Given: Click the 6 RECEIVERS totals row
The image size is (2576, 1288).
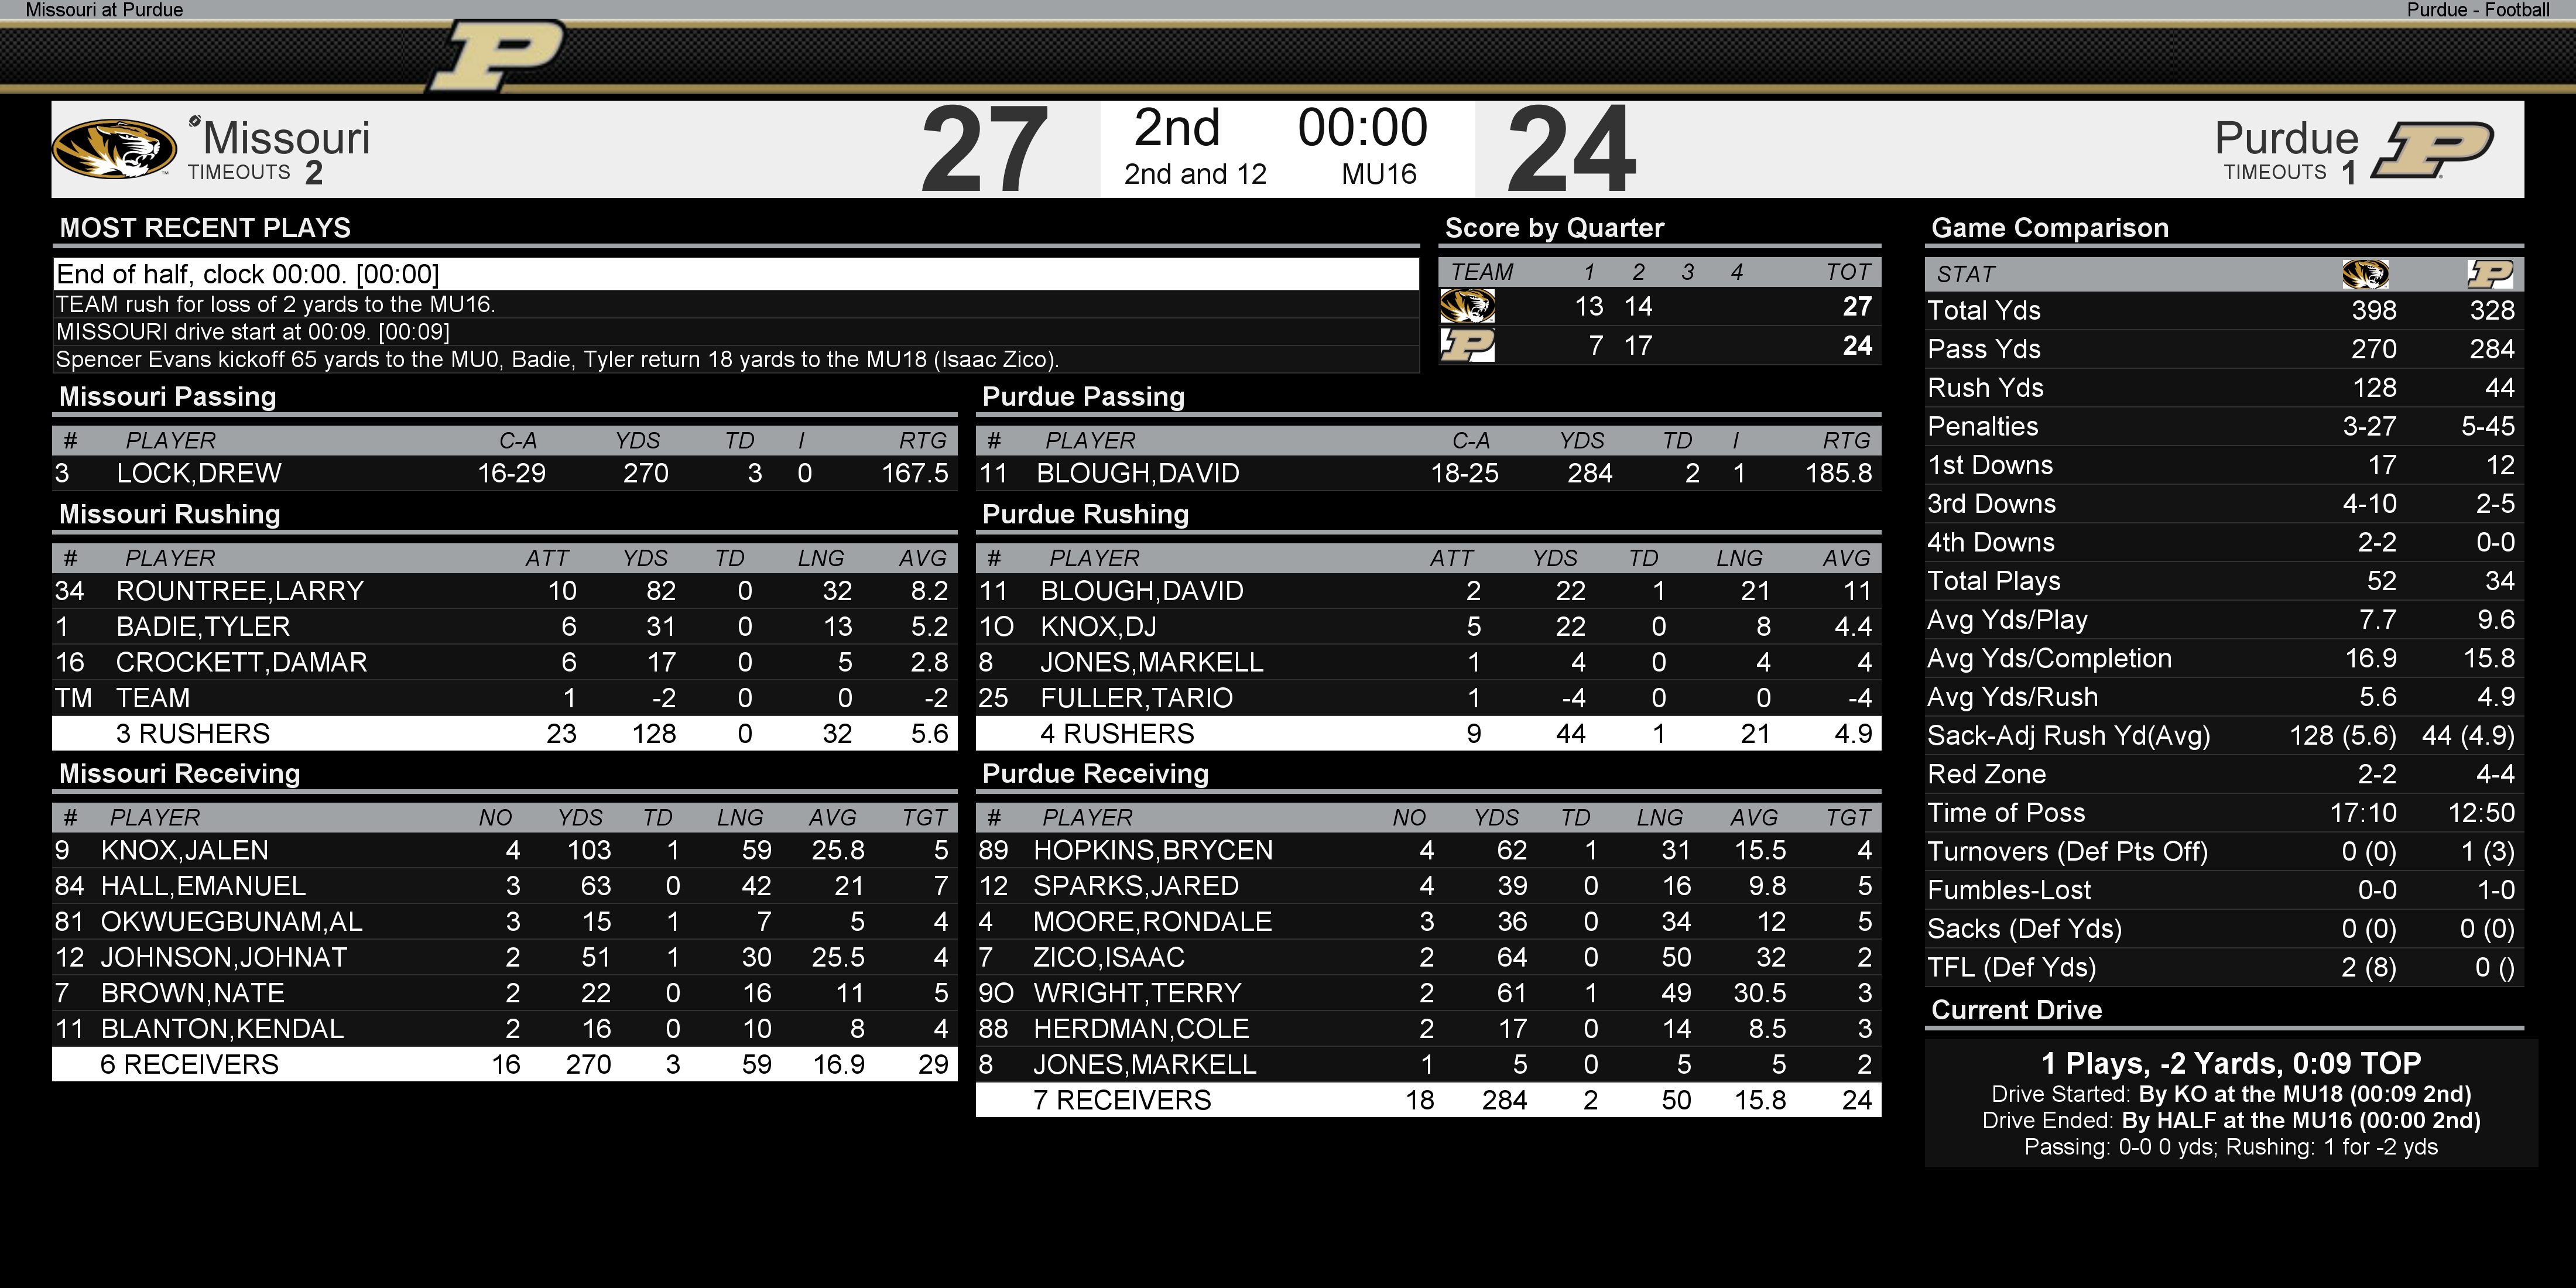Looking at the screenshot, I should 505,1064.
